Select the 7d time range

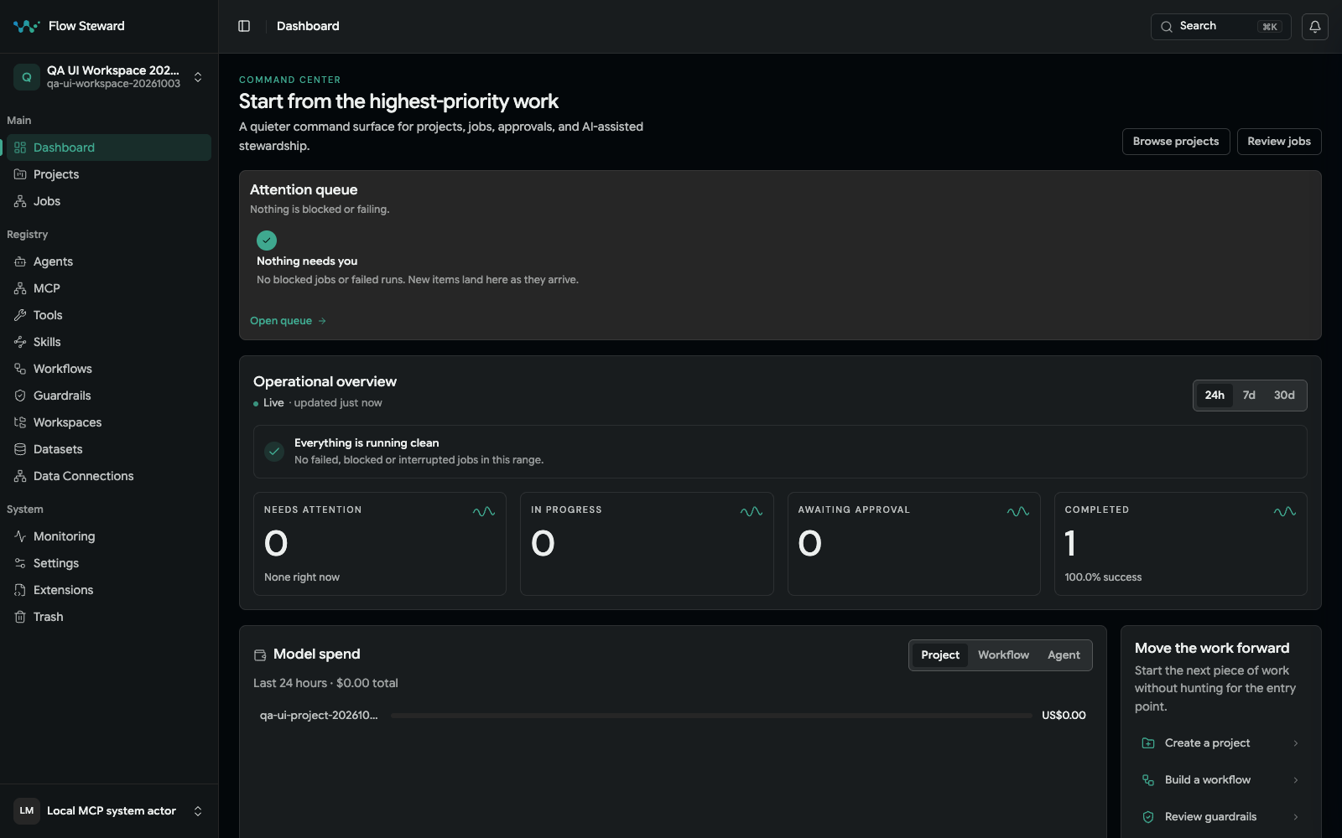coord(1249,396)
